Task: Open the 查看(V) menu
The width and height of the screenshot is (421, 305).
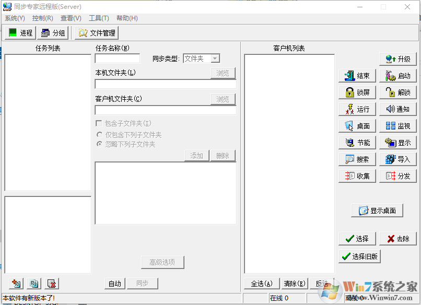Action: pyautogui.click(x=71, y=18)
